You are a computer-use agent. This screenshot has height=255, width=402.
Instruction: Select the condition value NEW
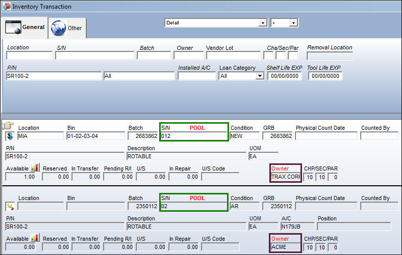point(244,136)
